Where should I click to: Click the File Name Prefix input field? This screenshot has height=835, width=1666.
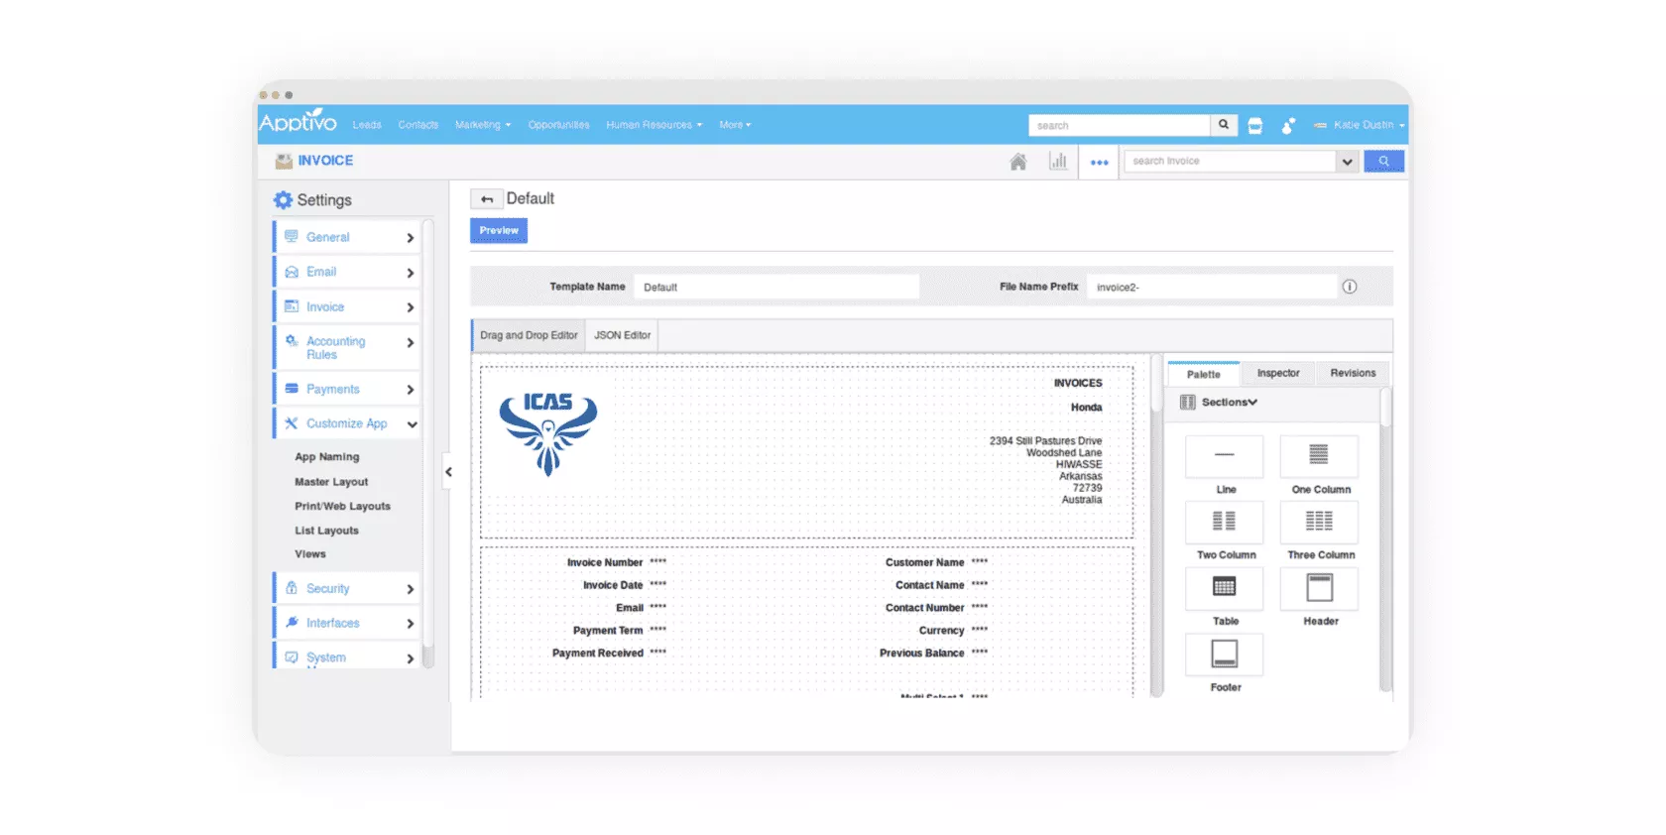tap(1212, 287)
